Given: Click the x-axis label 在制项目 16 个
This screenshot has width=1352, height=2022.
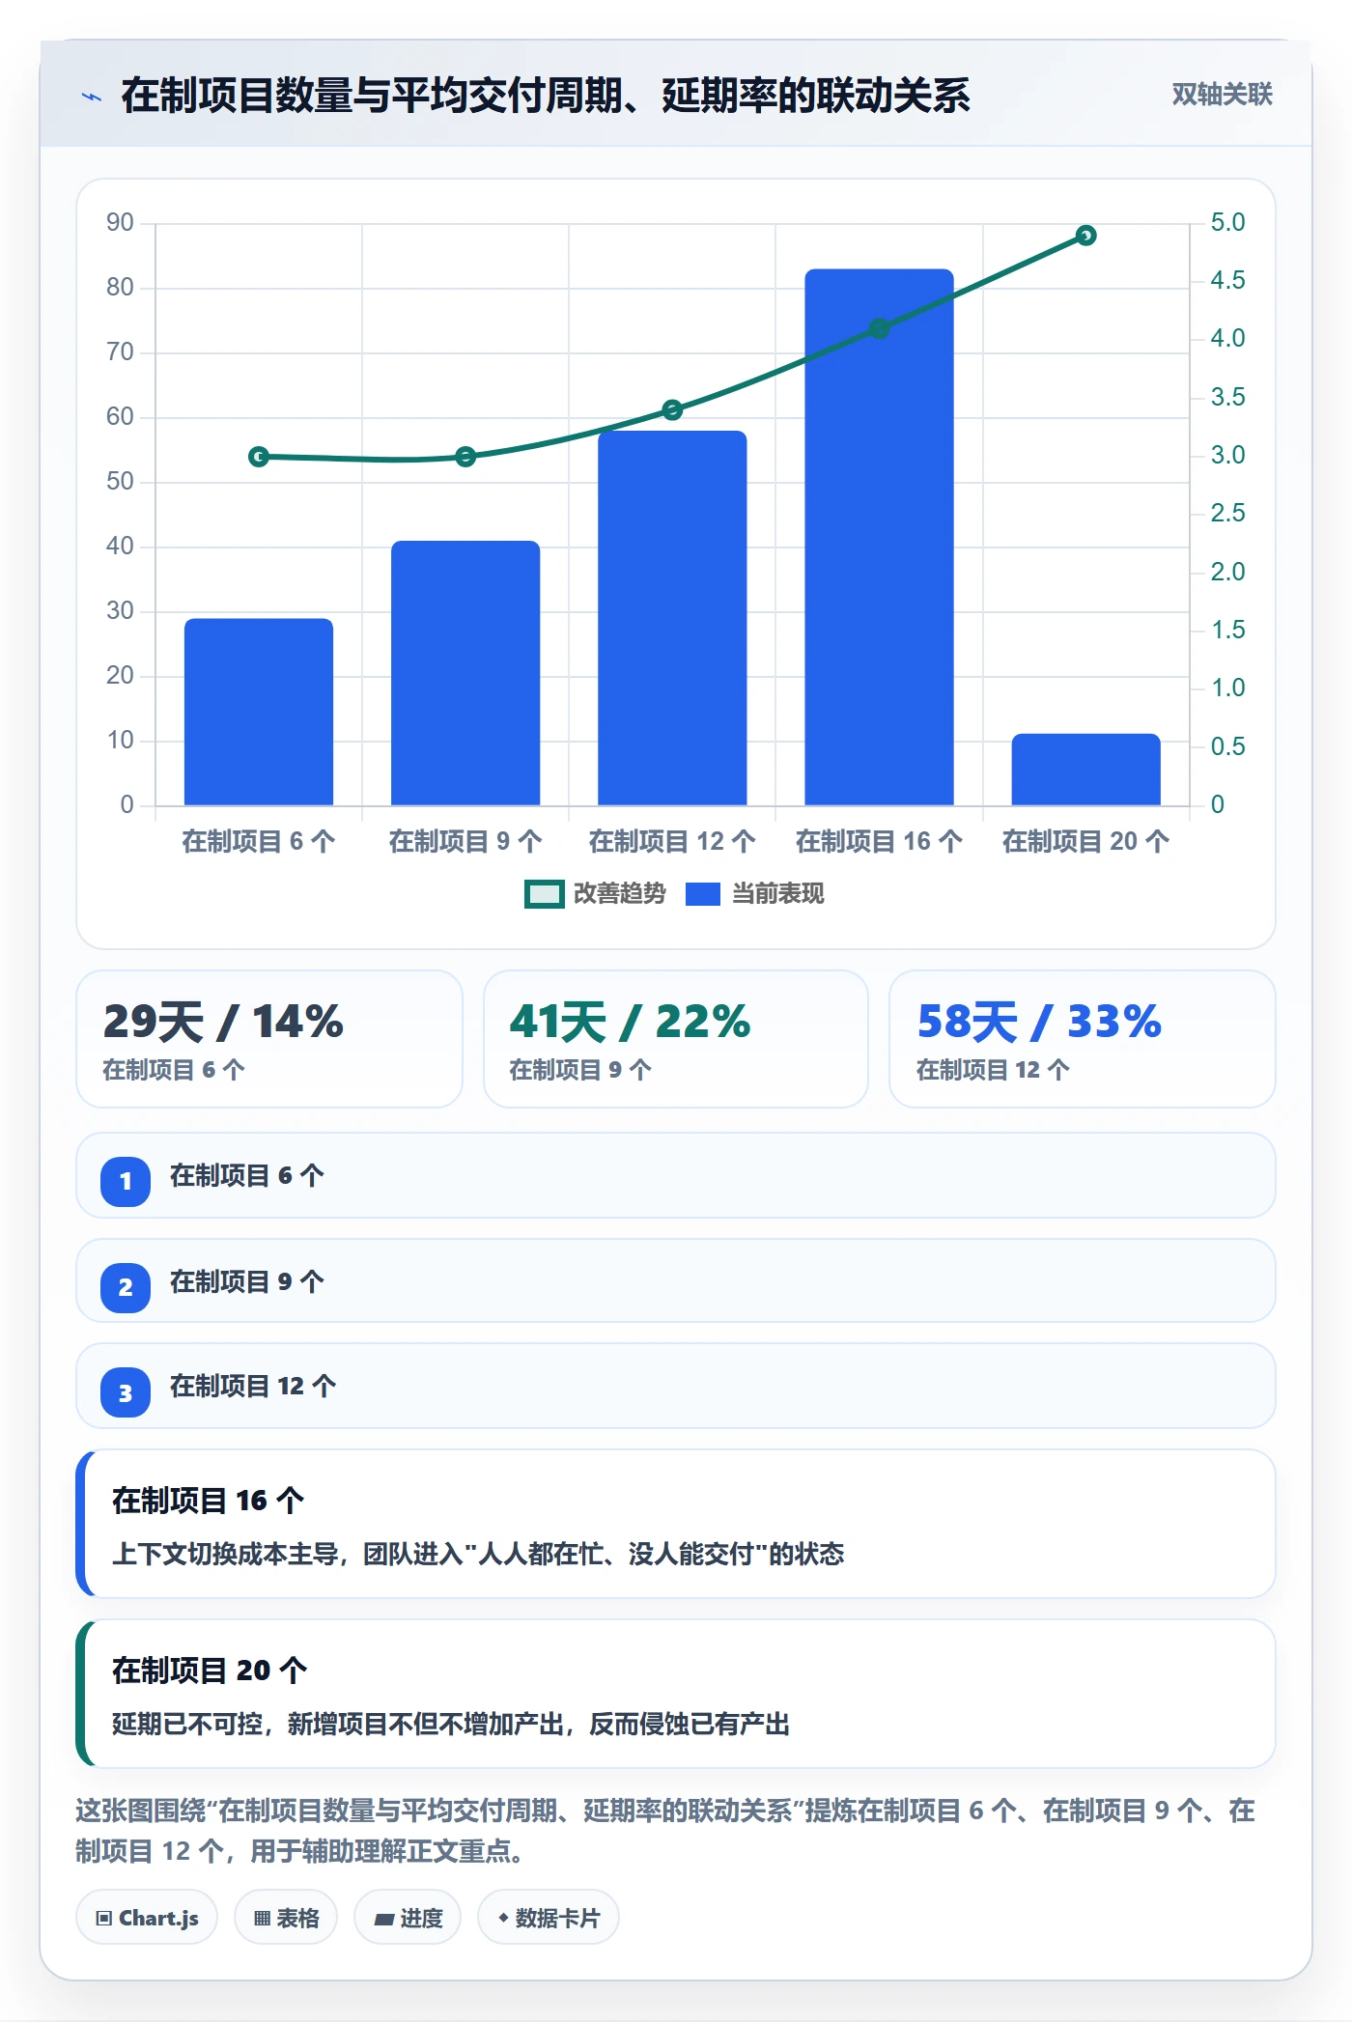Looking at the screenshot, I should 879,841.
